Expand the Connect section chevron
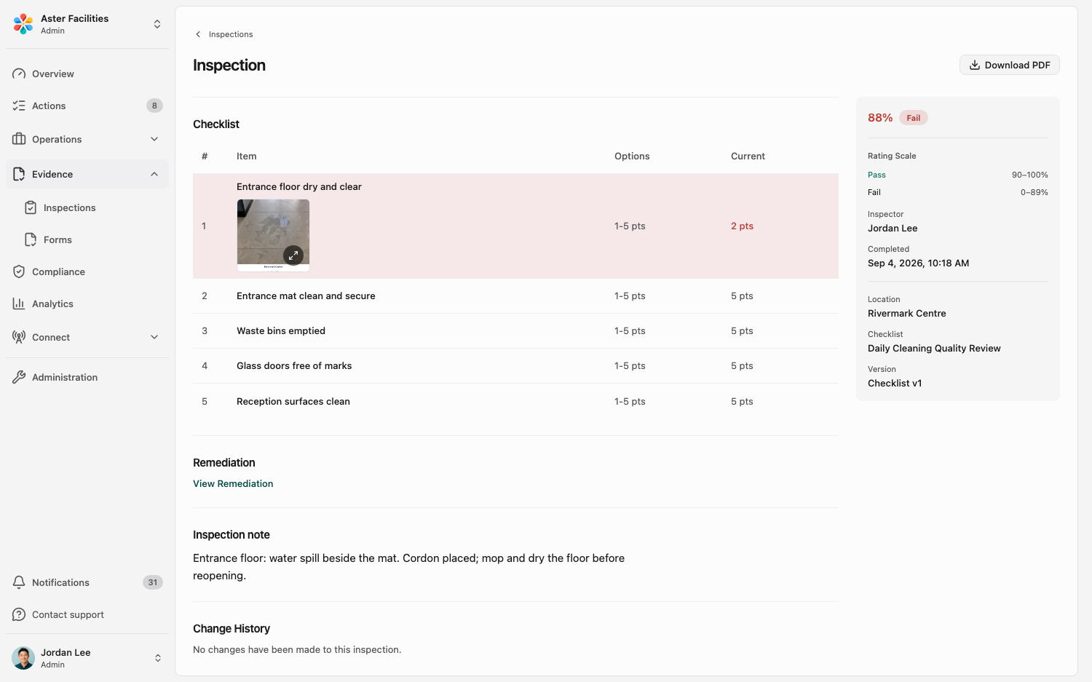 pyautogui.click(x=154, y=337)
